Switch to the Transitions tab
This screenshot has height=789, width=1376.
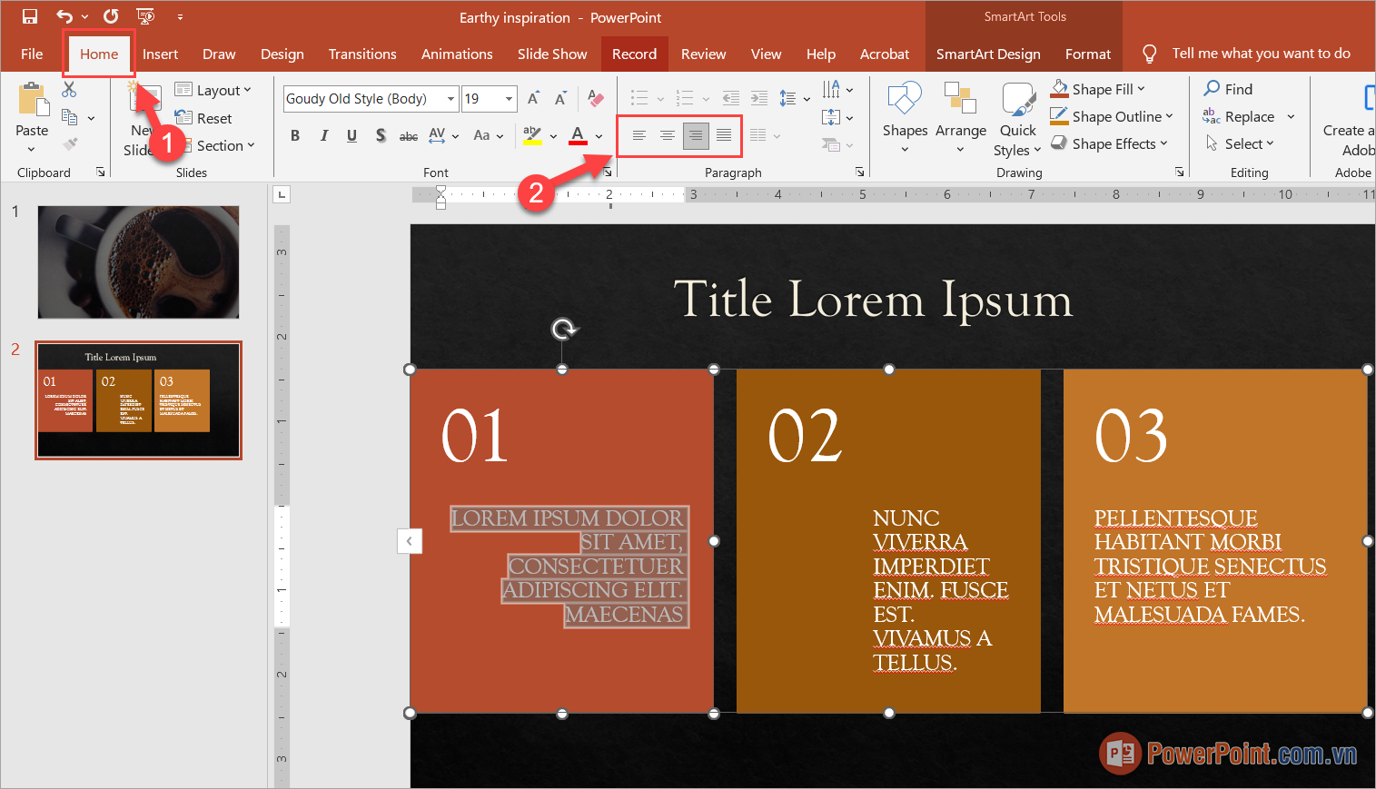pos(362,54)
